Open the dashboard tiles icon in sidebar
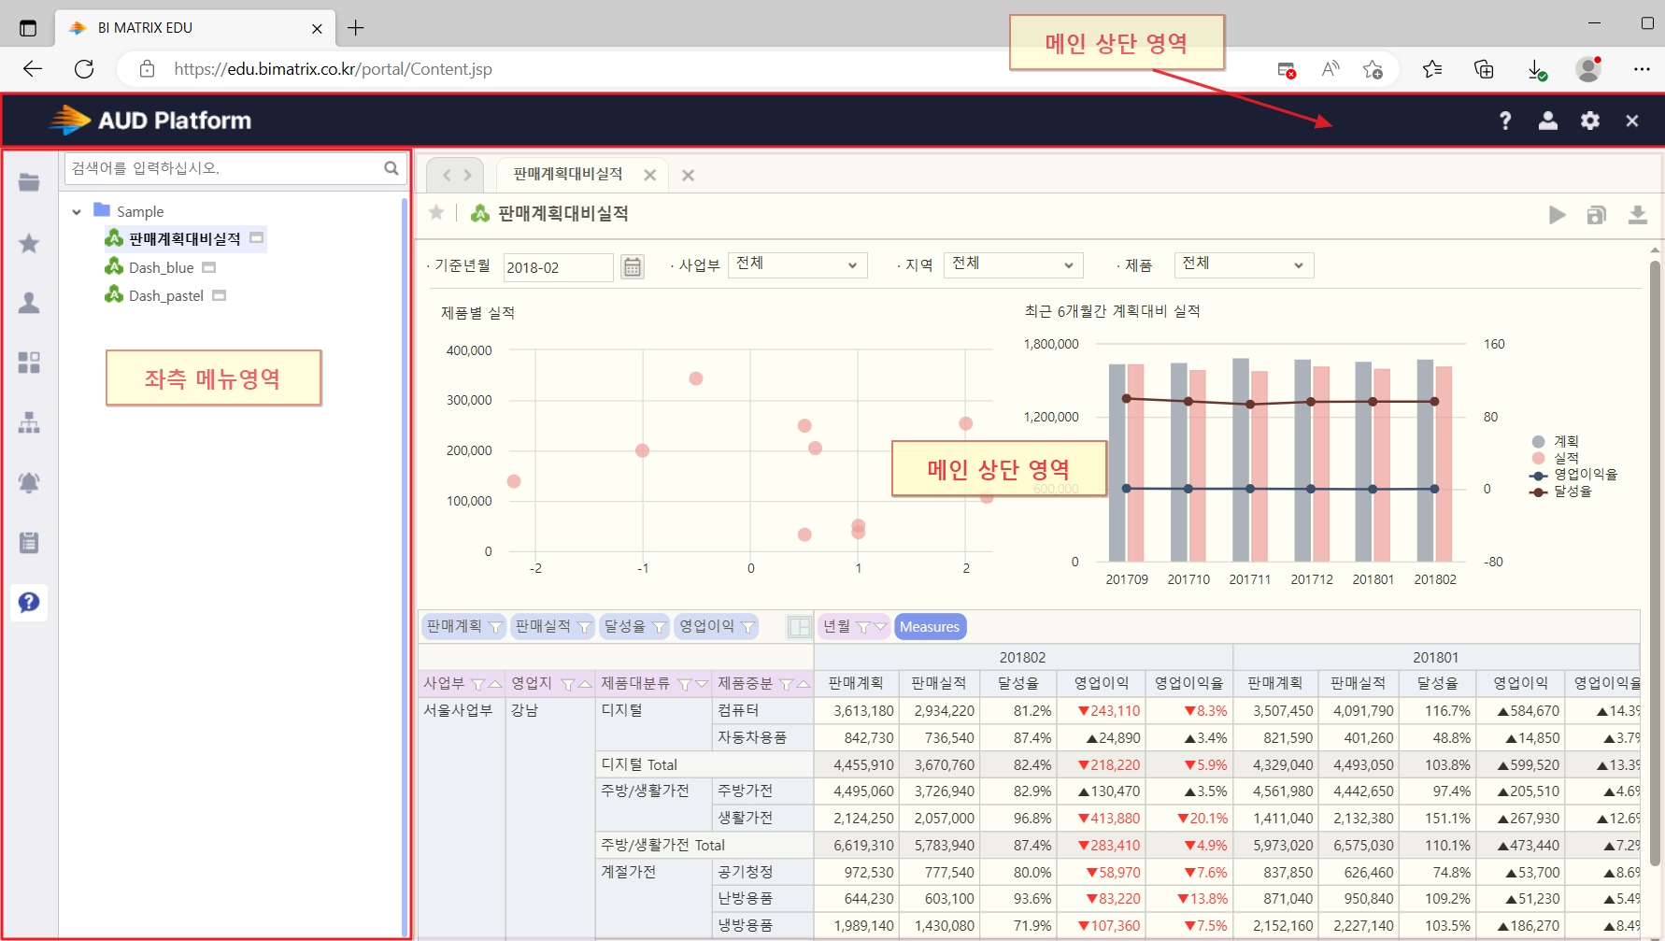This screenshot has width=1665, height=941. tap(29, 363)
